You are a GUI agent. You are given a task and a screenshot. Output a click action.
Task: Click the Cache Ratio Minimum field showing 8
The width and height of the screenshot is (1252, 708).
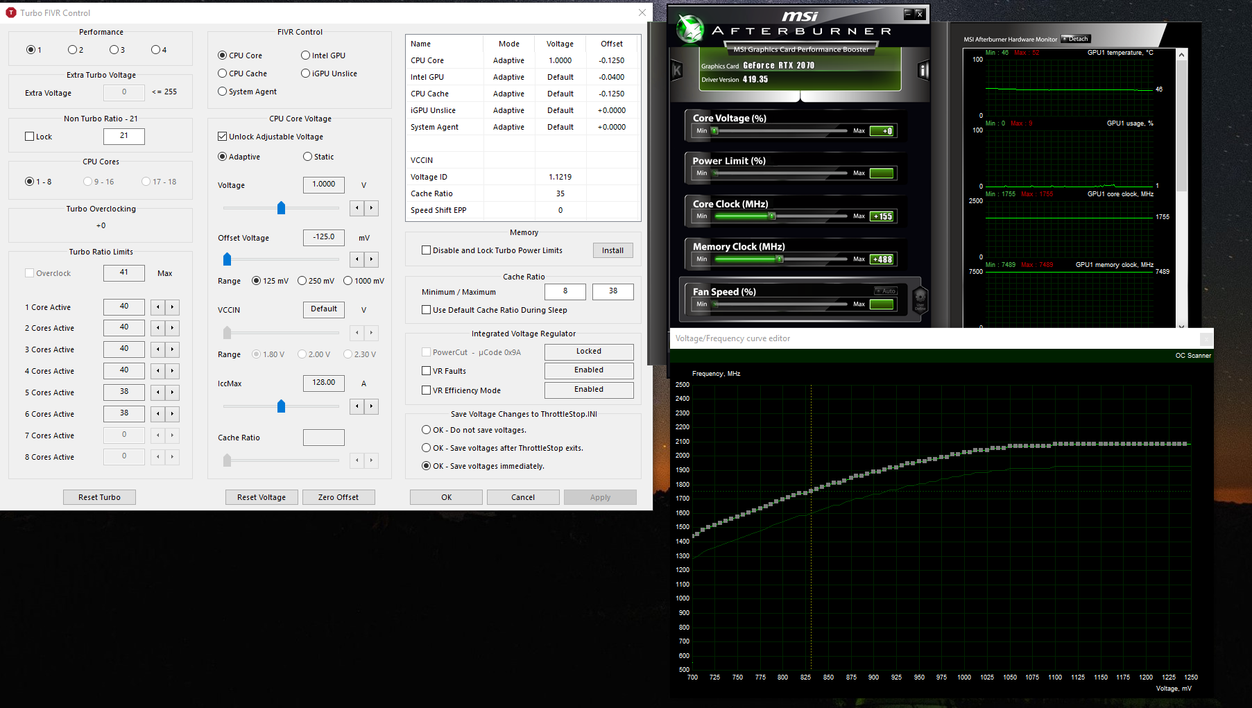tap(565, 291)
